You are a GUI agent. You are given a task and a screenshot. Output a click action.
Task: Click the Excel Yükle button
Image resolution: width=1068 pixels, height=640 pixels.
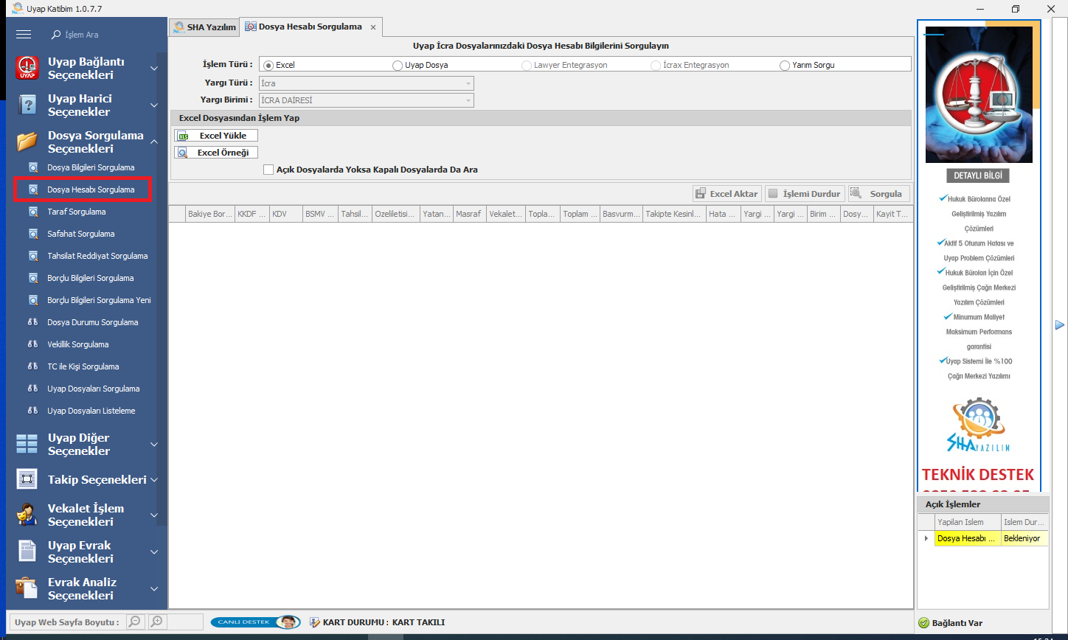216,136
